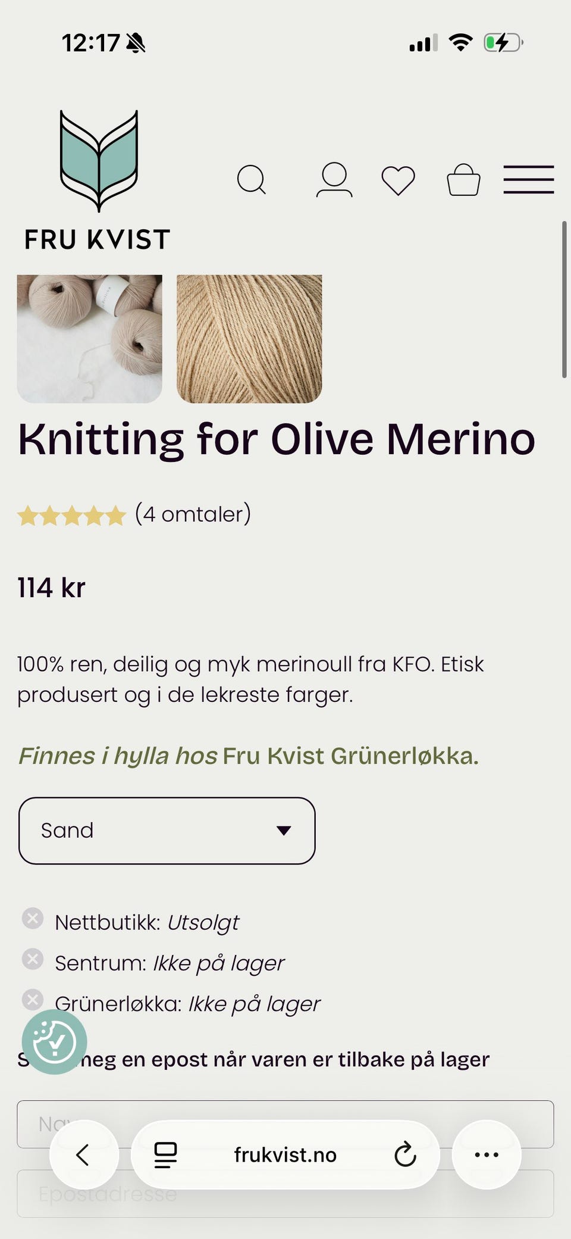Viewport: 571px width, 1239px height.
Task: Open the browser three-dots menu
Action: pos(487,1154)
